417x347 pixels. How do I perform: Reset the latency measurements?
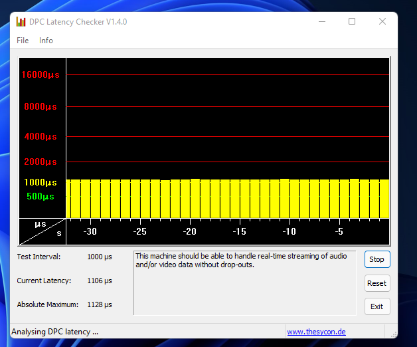click(377, 283)
